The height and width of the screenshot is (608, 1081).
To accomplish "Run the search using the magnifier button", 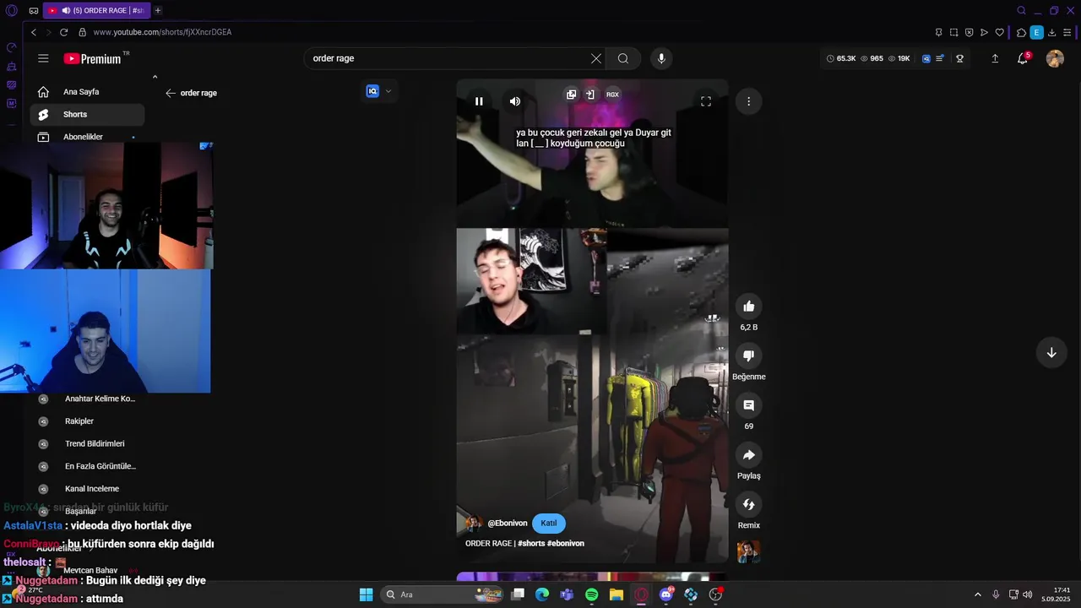I will click(623, 58).
